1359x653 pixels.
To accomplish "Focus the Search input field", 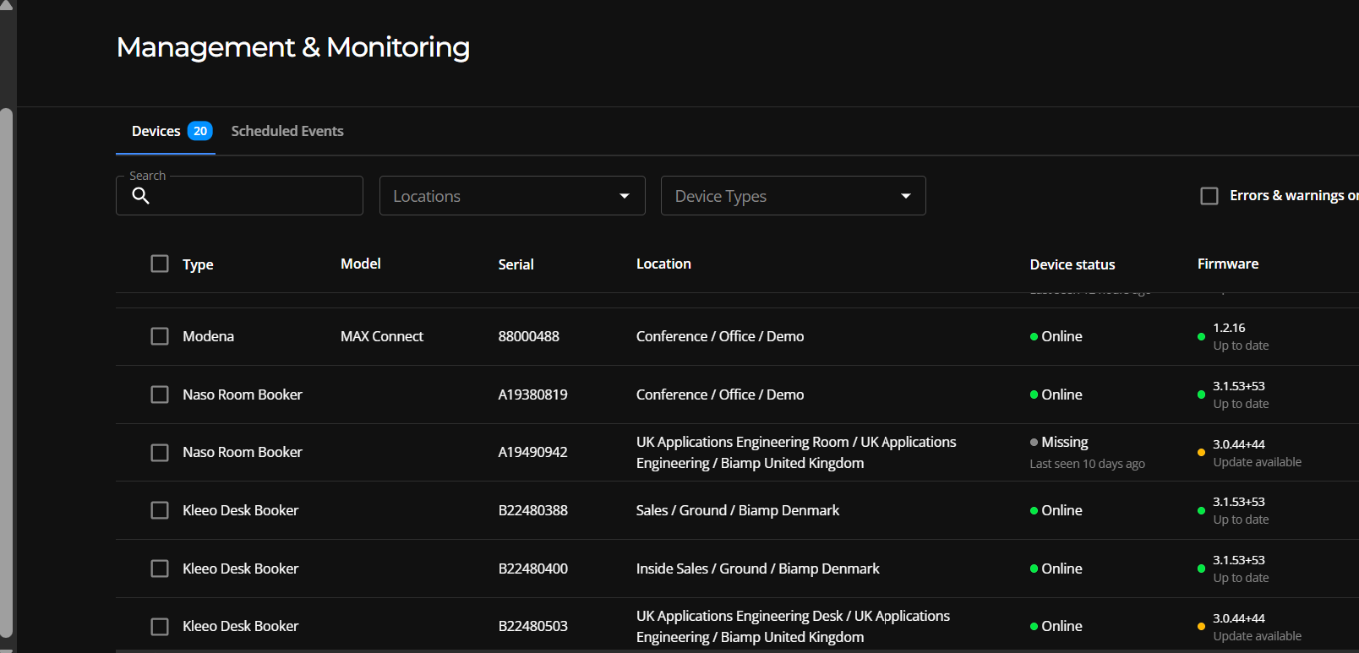I will (239, 196).
